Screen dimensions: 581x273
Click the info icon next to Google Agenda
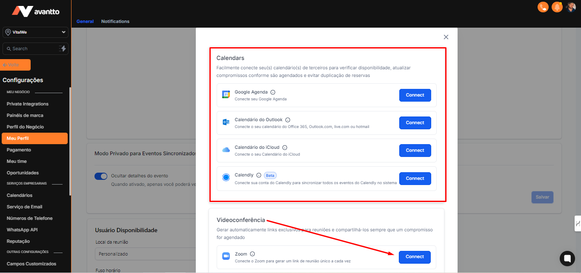273,92
